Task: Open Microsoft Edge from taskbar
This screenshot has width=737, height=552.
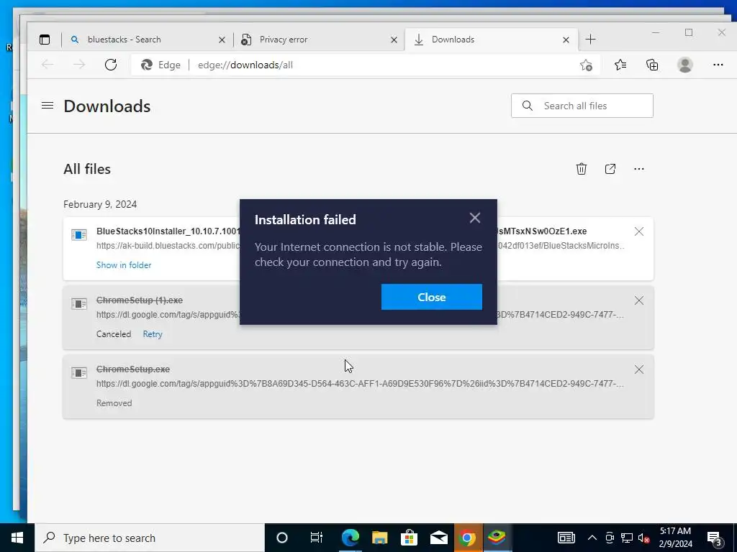Action: pyautogui.click(x=351, y=538)
